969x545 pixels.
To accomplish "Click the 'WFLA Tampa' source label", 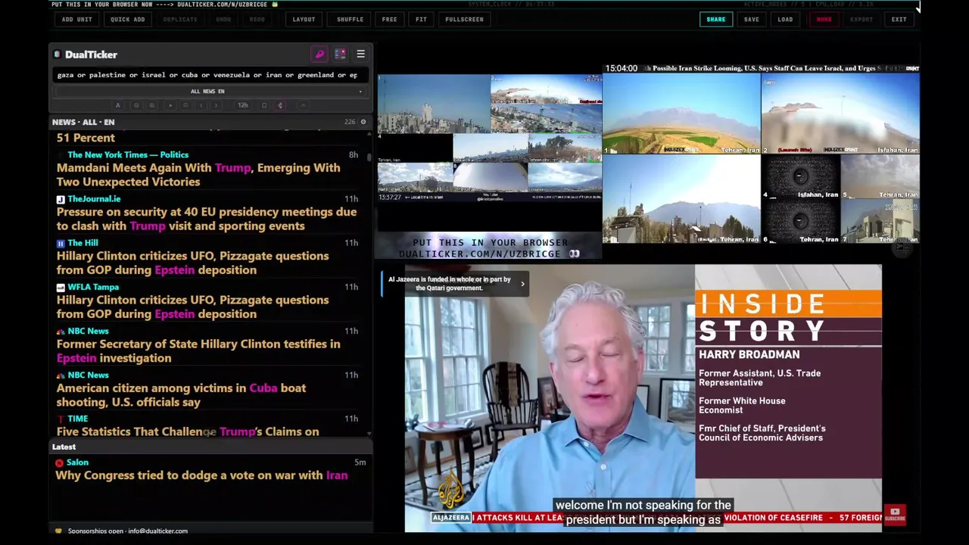I will pyautogui.click(x=93, y=287).
